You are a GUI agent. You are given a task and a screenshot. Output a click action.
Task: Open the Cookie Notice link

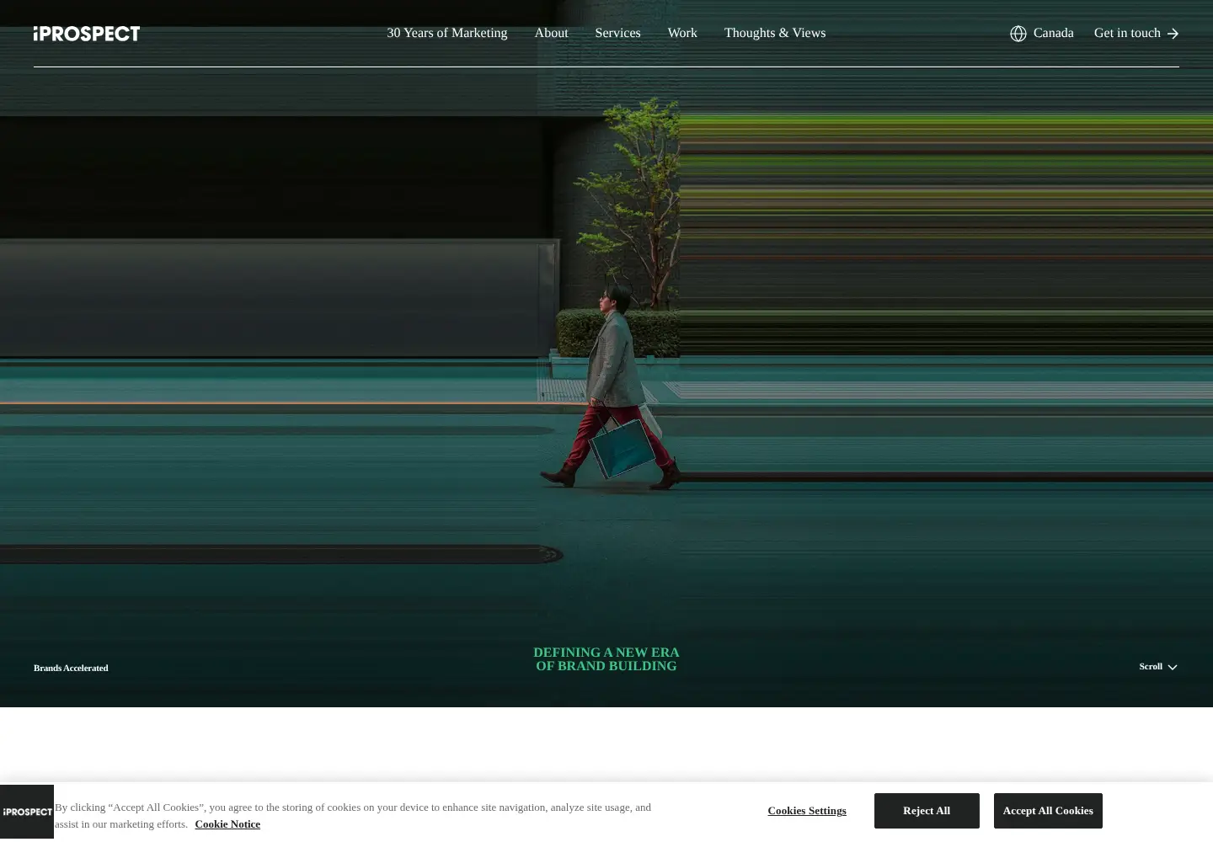[227, 824]
